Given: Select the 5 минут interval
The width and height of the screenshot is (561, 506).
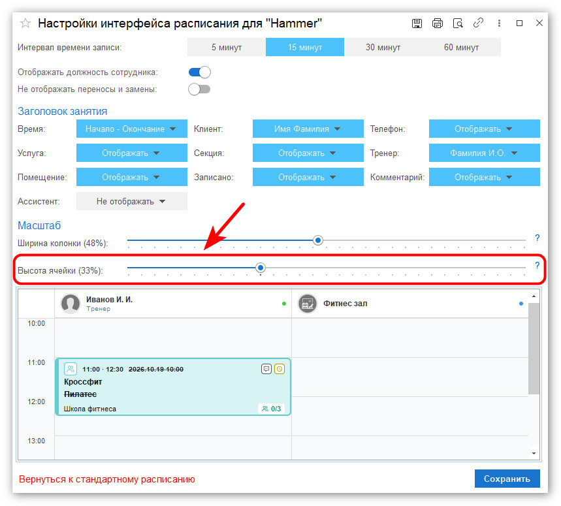Looking at the screenshot, I should (227, 47).
